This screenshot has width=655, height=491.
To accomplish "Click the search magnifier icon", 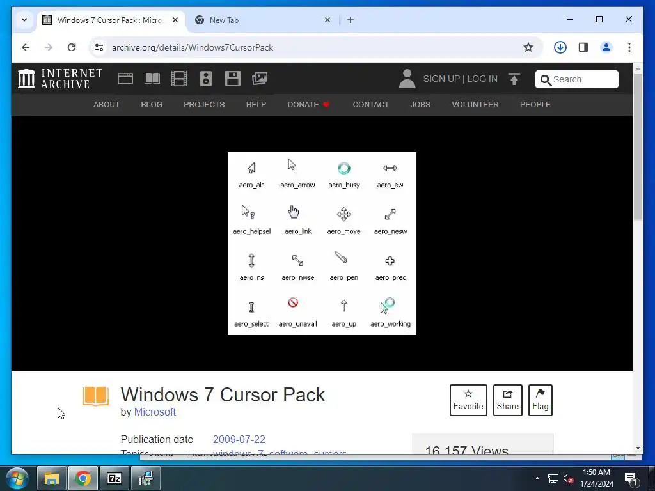I will [546, 80].
